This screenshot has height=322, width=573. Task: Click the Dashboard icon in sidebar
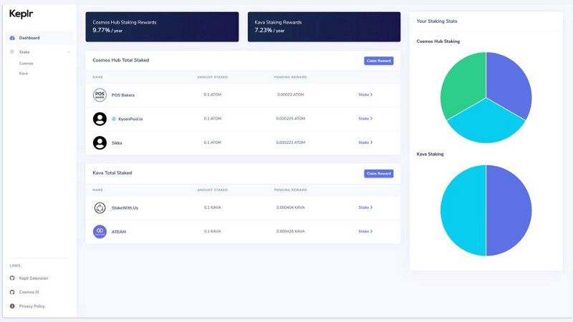coord(12,38)
